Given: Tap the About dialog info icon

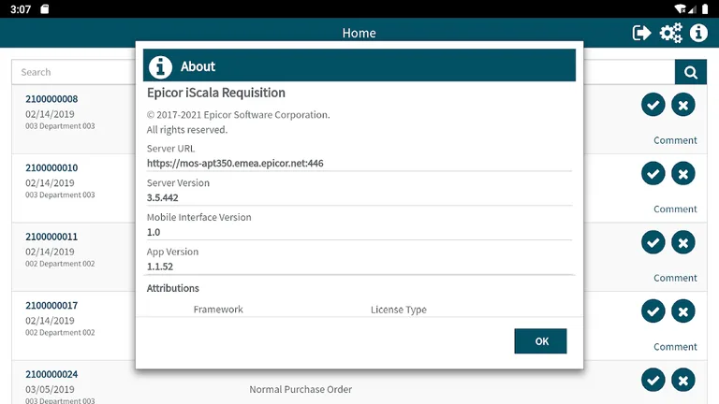Looking at the screenshot, I should tap(161, 66).
